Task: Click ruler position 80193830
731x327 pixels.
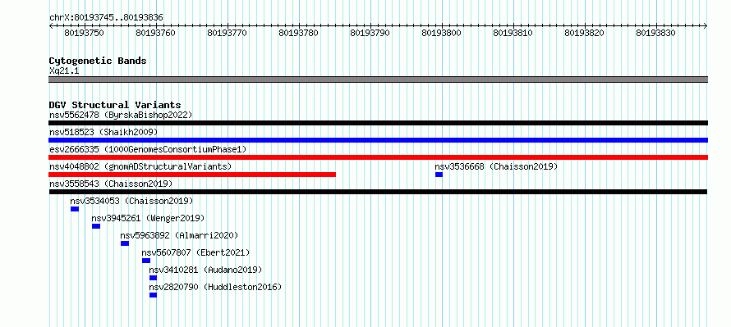Action: pyautogui.click(x=656, y=33)
